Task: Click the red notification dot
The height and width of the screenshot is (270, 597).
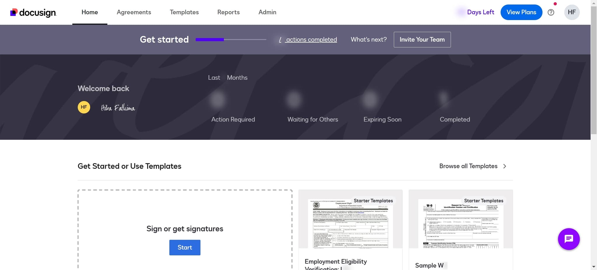Action: pyautogui.click(x=555, y=4)
